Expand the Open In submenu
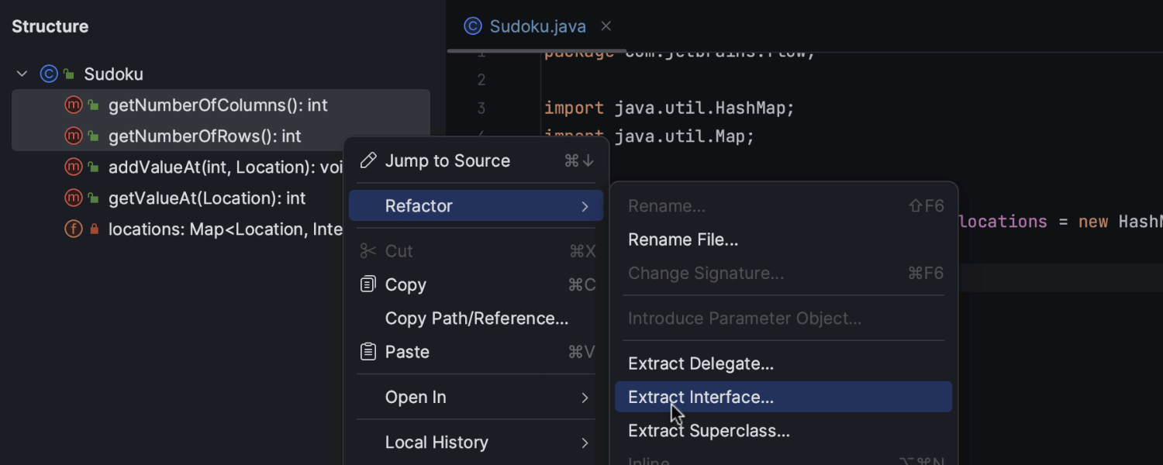This screenshot has height=465, width=1163. point(585,398)
